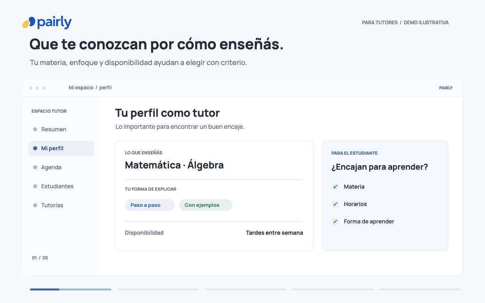Screen dimensions: 485x303
Task: Click the Disponibilidad label
Action: [x=144, y=233]
